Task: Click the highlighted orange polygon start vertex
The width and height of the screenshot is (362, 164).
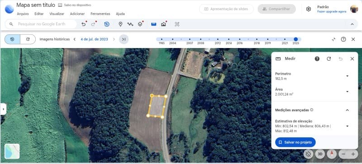Action: click(152, 96)
